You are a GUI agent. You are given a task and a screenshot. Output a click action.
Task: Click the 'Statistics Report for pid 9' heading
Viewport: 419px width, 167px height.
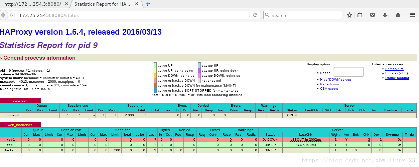(49, 45)
